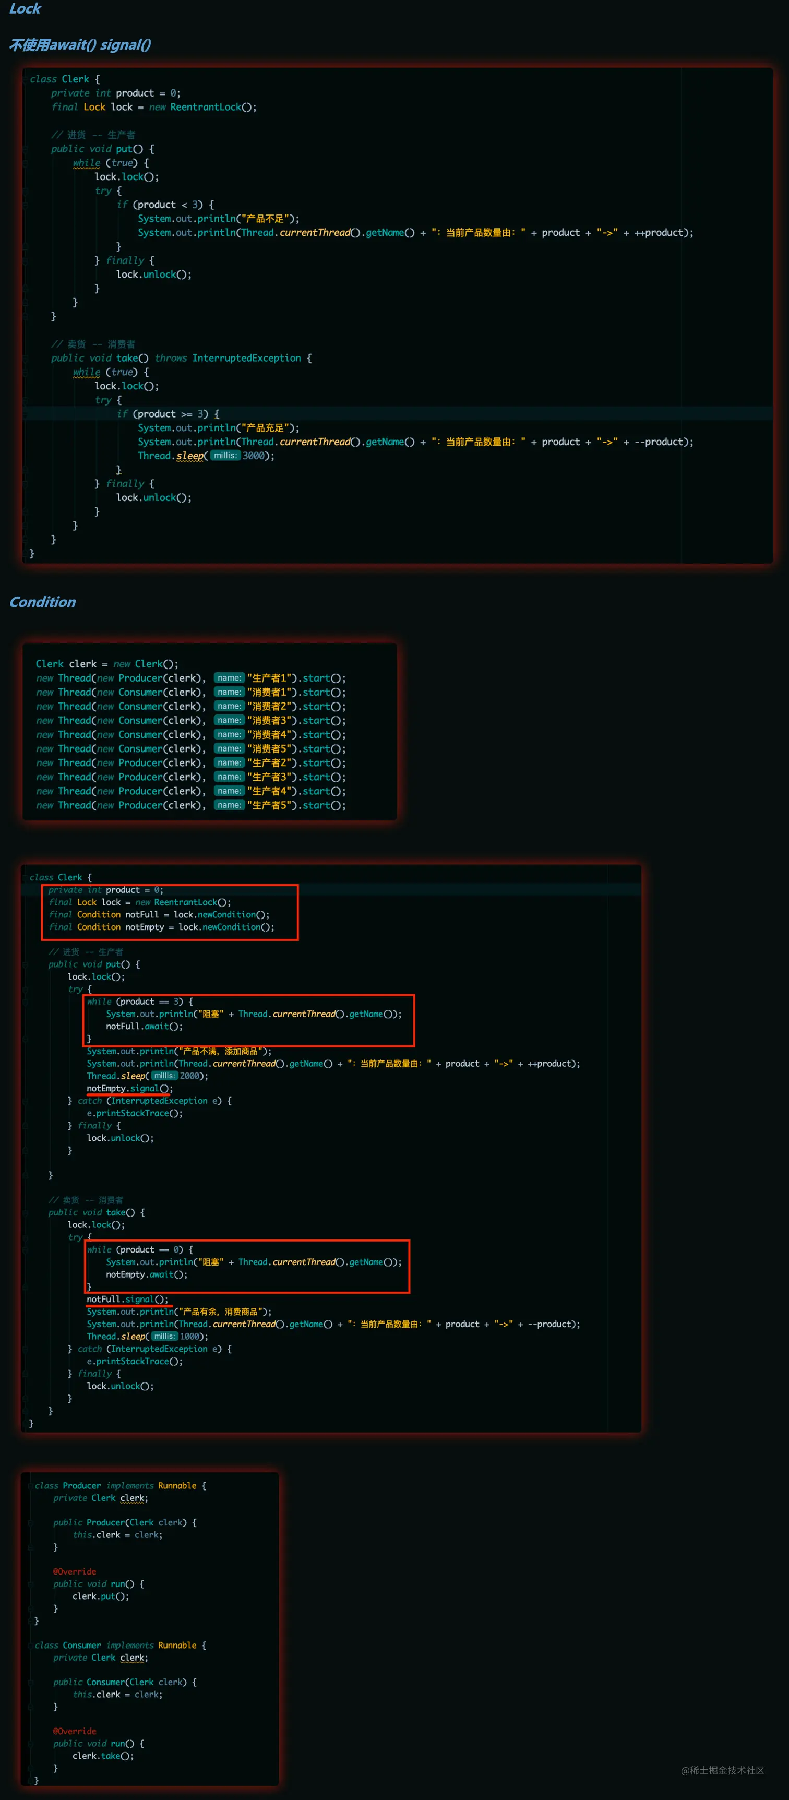Click the "millis: 3000" sleep call
Viewport: 789px width, 1800px height.
pyautogui.click(x=206, y=456)
